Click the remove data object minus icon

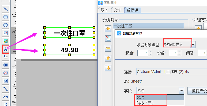108,48
